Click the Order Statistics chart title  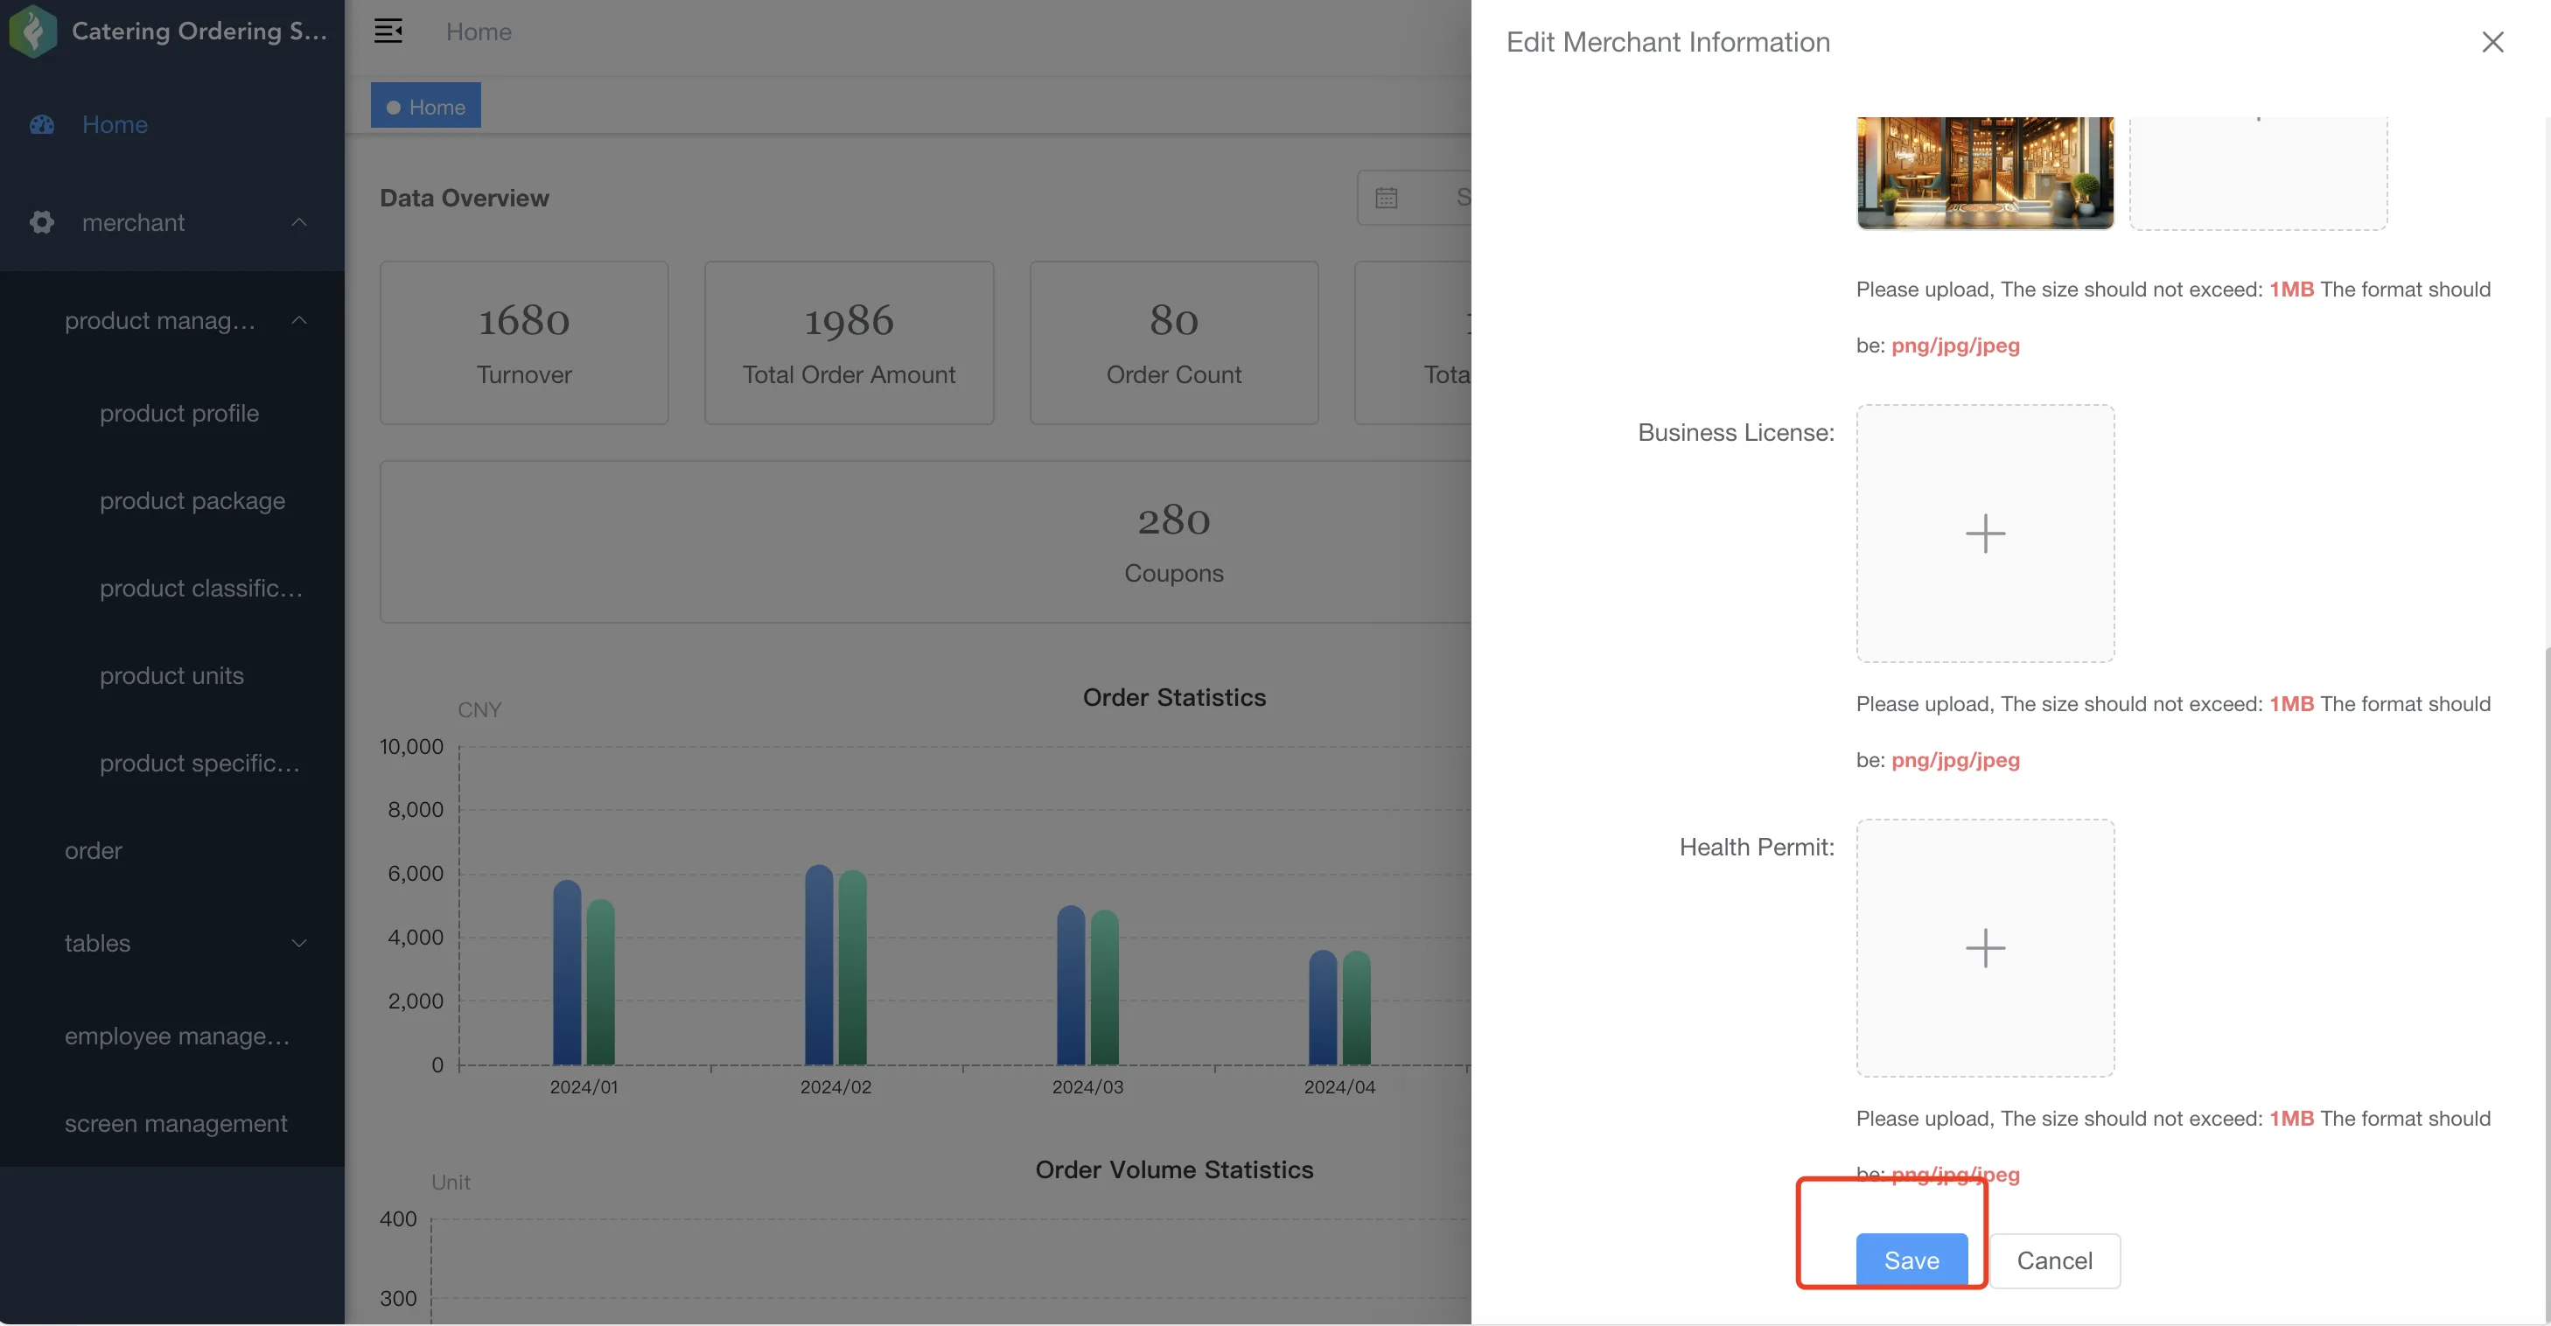coord(1173,697)
